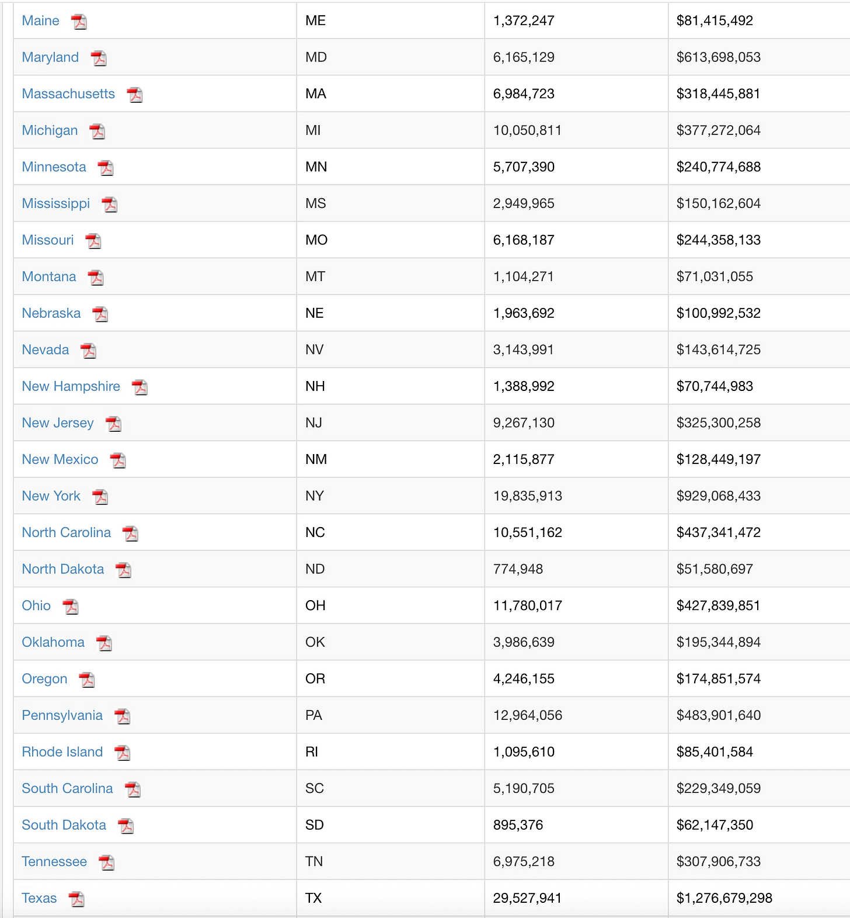Open the New Hampshire PDF icon

coord(140,387)
